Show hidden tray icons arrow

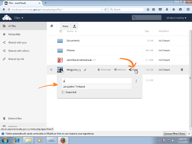point(159,140)
